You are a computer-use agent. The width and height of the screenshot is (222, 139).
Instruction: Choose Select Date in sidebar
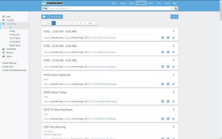point(15,45)
